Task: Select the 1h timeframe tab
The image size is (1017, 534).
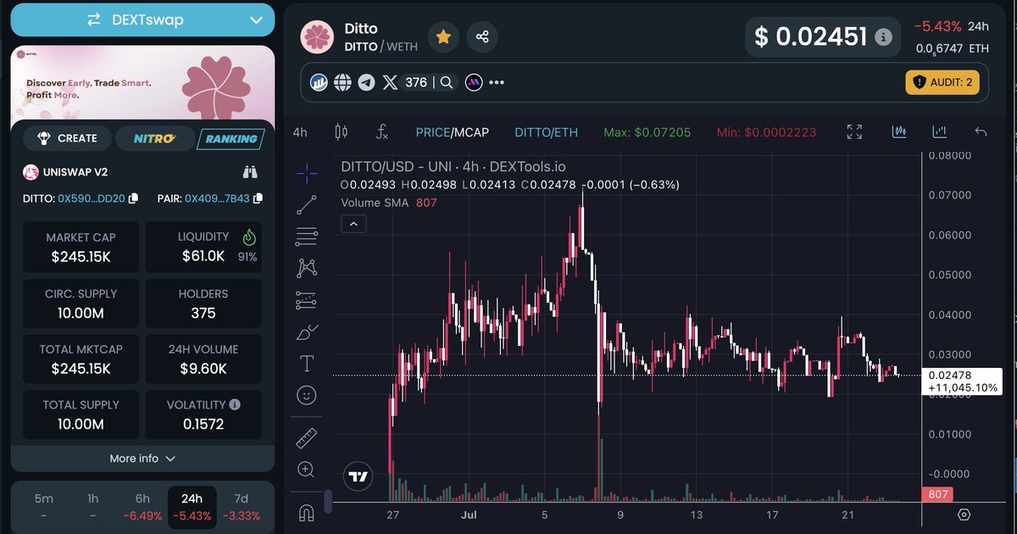Action: point(93,507)
